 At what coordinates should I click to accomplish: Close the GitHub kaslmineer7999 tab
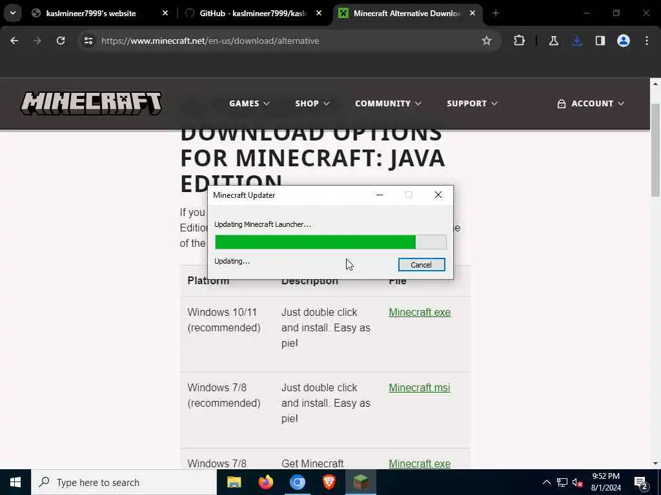(319, 14)
